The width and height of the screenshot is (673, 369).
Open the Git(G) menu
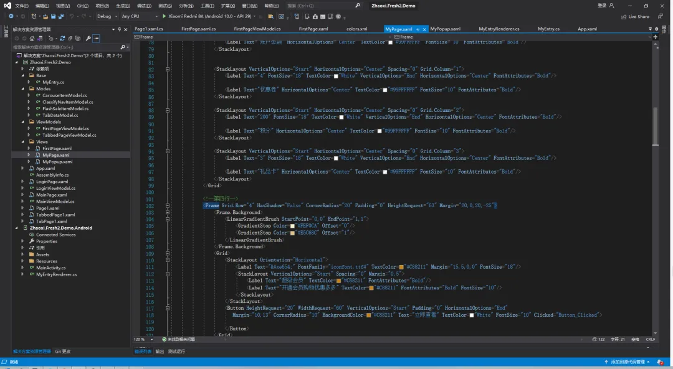(x=82, y=6)
